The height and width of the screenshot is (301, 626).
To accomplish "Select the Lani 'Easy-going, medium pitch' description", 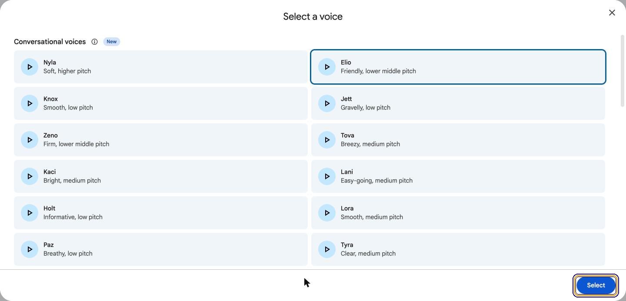I will tap(376, 181).
